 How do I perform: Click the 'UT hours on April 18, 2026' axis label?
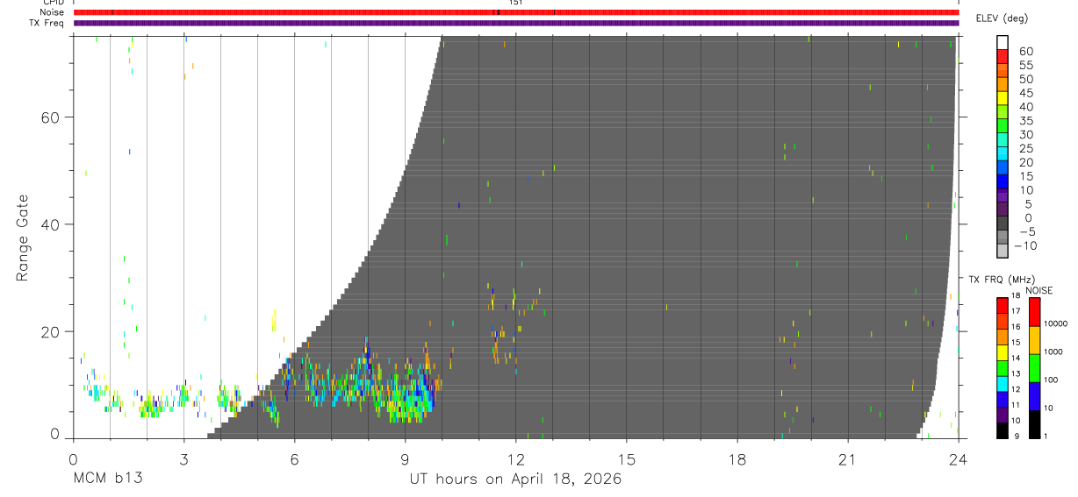pyautogui.click(x=515, y=479)
